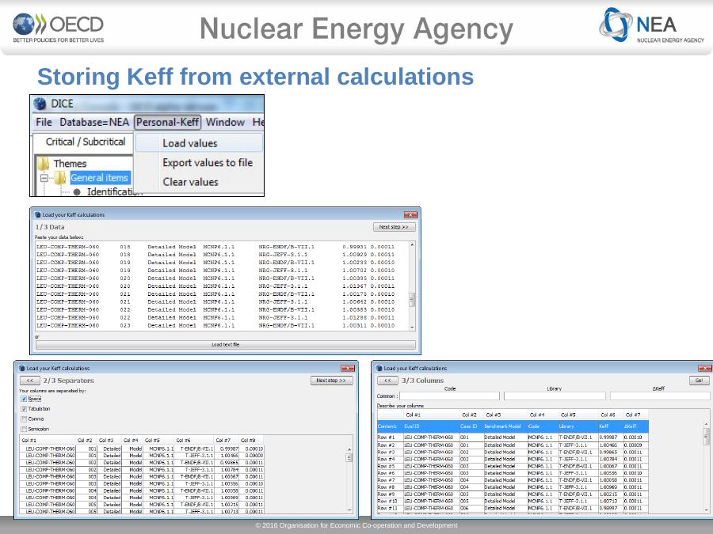Collapse the General items tree node
713x534 pixels.
click(45, 178)
